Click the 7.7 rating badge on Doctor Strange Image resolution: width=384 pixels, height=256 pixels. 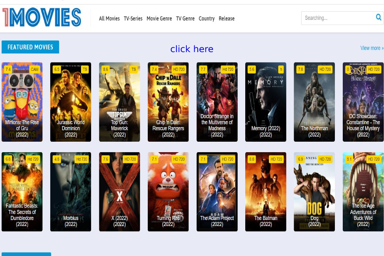pyautogui.click(x=203, y=69)
